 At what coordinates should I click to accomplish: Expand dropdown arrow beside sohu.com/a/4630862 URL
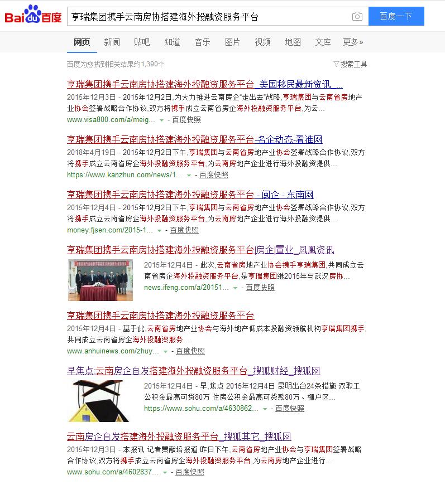click(x=265, y=409)
